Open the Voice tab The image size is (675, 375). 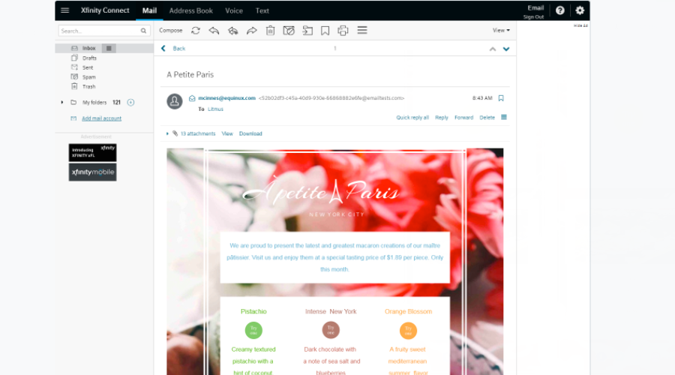234,10
